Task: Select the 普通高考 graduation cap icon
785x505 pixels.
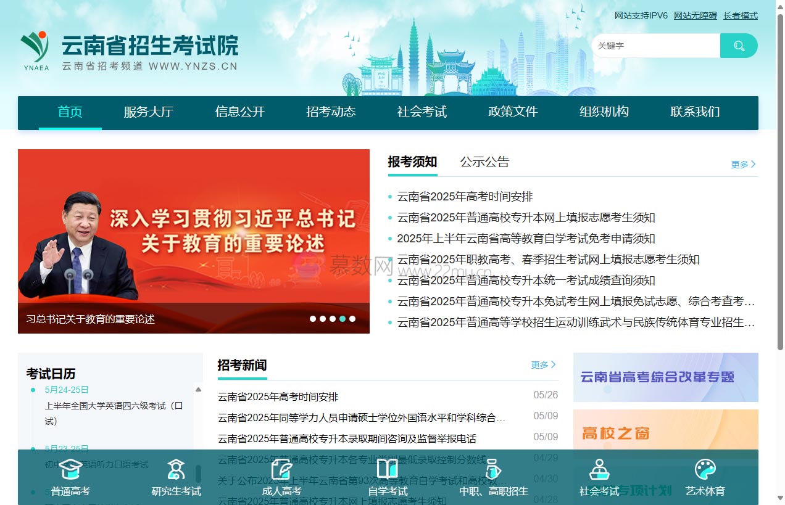Action: (70, 470)
